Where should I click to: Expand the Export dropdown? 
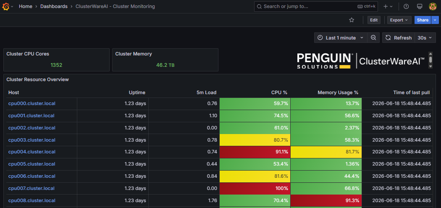click(399, 20)
